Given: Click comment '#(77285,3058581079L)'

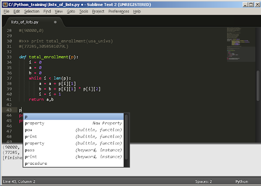Looking at the screenshot, I should click(44, 46).
